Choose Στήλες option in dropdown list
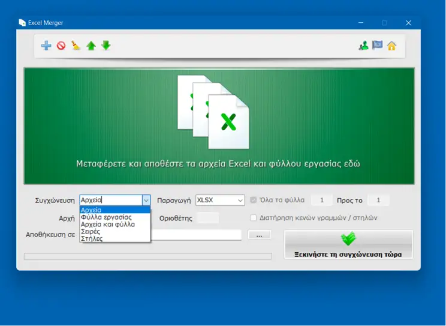This screenshot has width=446, height=326. coord(115,238)
